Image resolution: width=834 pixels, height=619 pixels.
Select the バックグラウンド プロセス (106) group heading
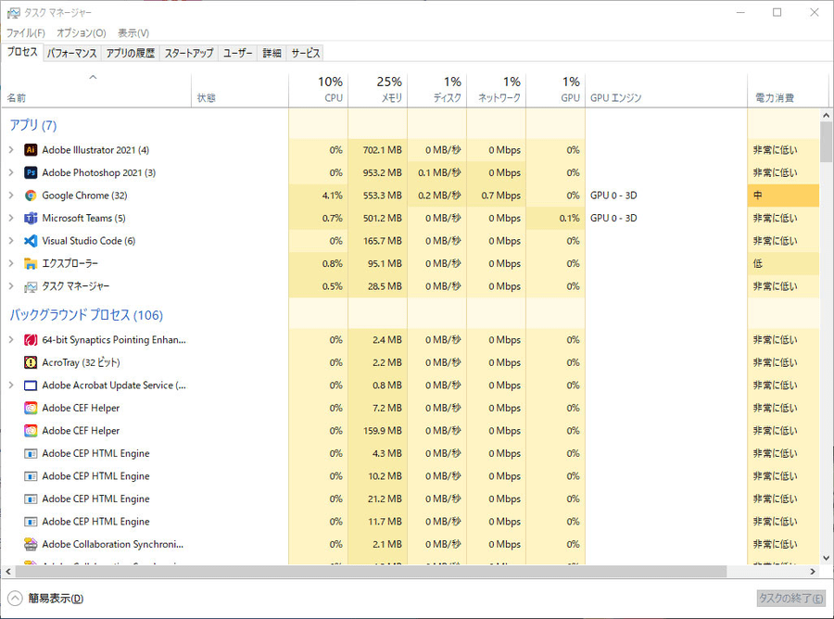pyautogui.click(x=86, y=315)
